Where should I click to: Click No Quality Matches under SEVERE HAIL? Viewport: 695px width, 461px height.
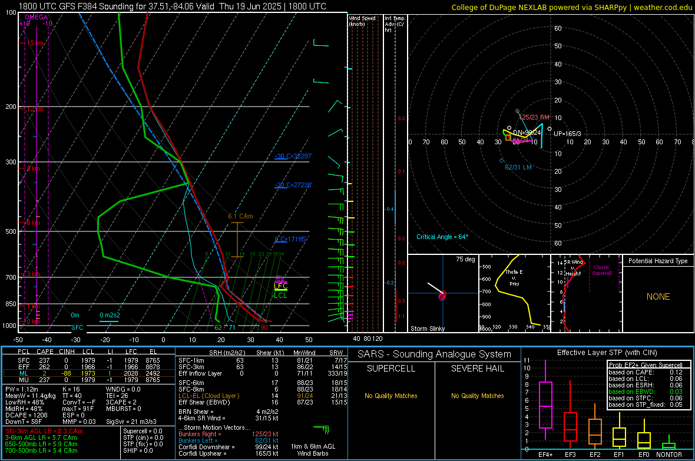(x=477, y=396)
